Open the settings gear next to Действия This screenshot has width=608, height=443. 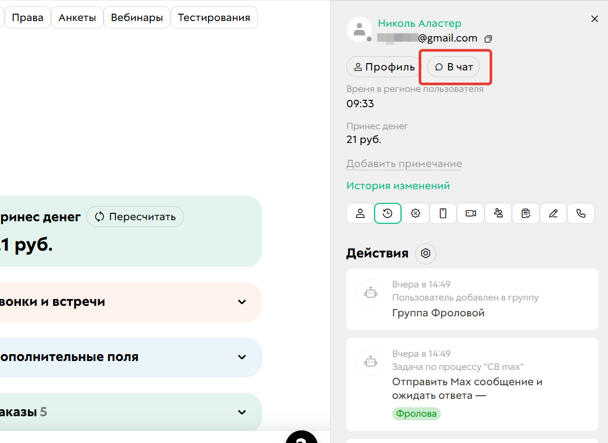coord(425,253)
